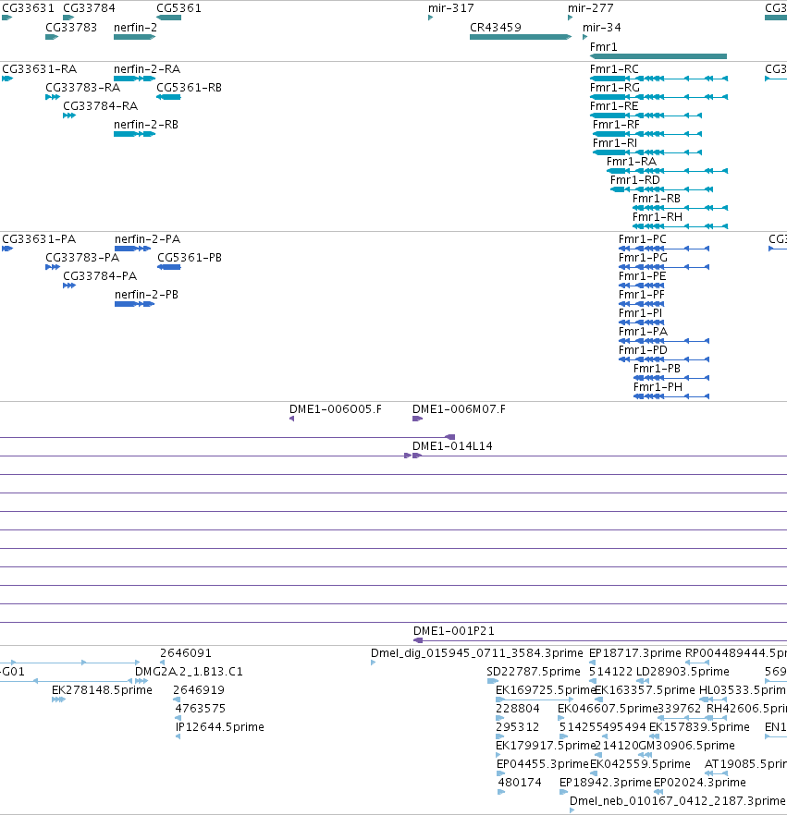Image resolution: width=787 pixels, height=815 pixels.
Task: Click the teal CR43459 gene arrow bar
Action: tap(520, 37)
